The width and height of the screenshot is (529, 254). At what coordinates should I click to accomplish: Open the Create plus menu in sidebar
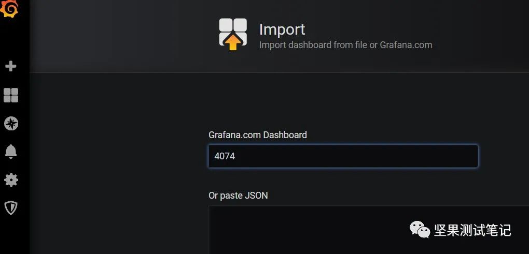click(x=11, y=66)
